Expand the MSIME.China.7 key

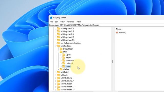(56, 81)
